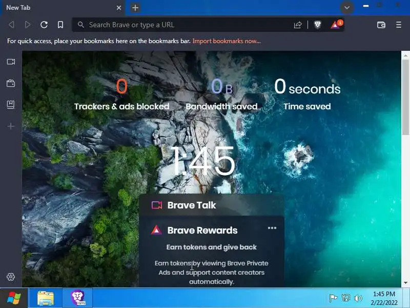Click the Bandwidth saved stat
Viewport: 410px width, 308px height.
(221, 94)
